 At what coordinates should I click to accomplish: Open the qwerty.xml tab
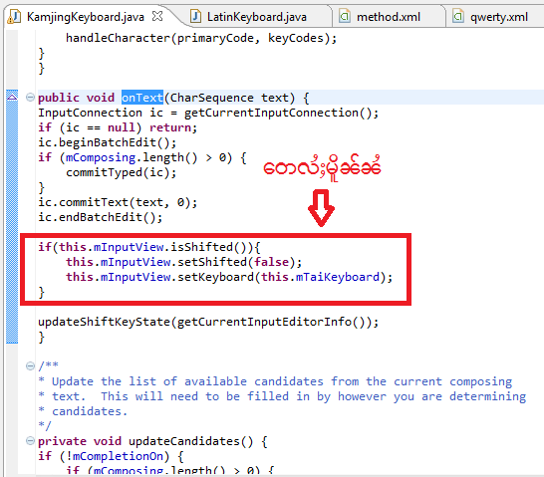pyautogui.click(x=498, y=17)
